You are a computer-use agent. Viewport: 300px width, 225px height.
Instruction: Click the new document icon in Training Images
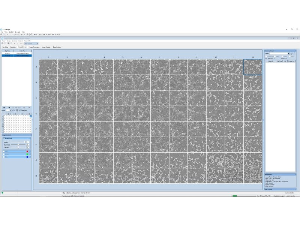[x=295, y=54]
